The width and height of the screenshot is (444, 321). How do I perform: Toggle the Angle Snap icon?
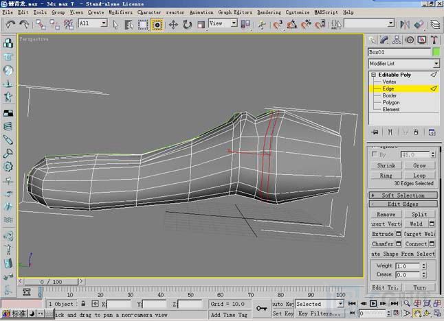(292, 25)
